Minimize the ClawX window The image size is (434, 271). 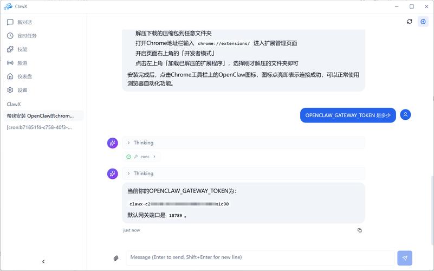397,7
